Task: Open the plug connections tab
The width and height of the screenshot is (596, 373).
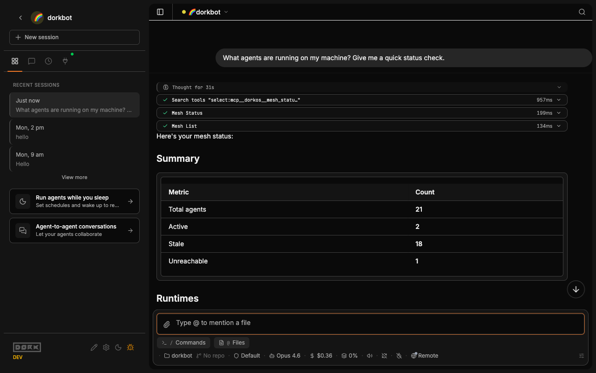Action: (x=65, y=61)
